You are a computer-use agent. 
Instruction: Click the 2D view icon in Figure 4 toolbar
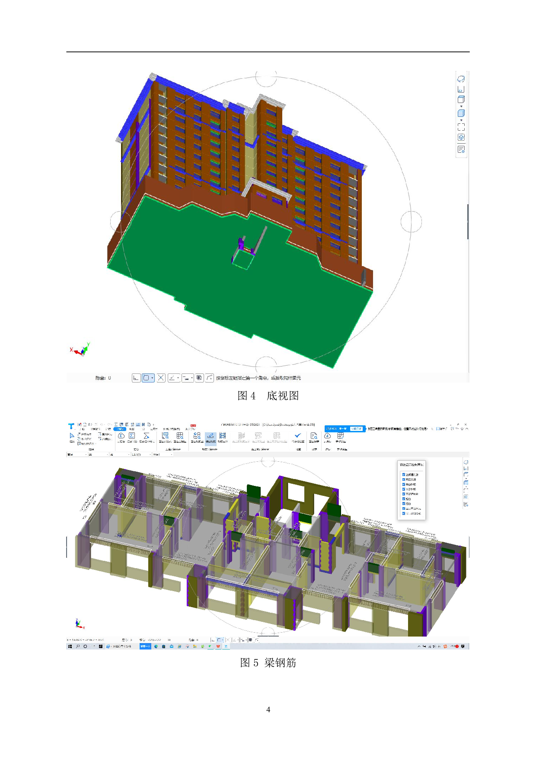[x=461, y=89]
